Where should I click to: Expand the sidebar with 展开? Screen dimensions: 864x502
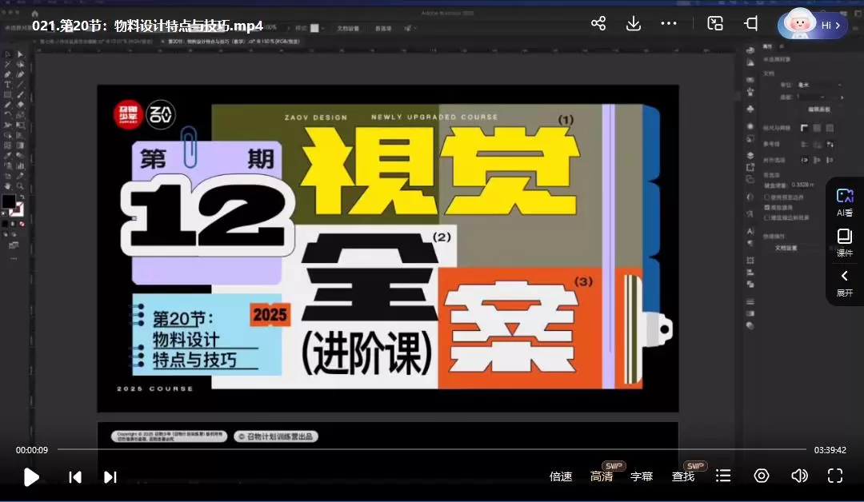[844, 283]
